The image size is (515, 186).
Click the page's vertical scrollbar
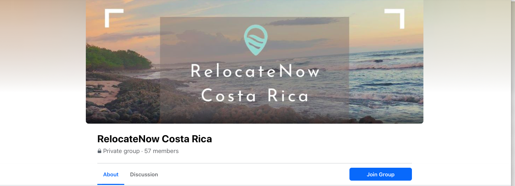[513, 93]
